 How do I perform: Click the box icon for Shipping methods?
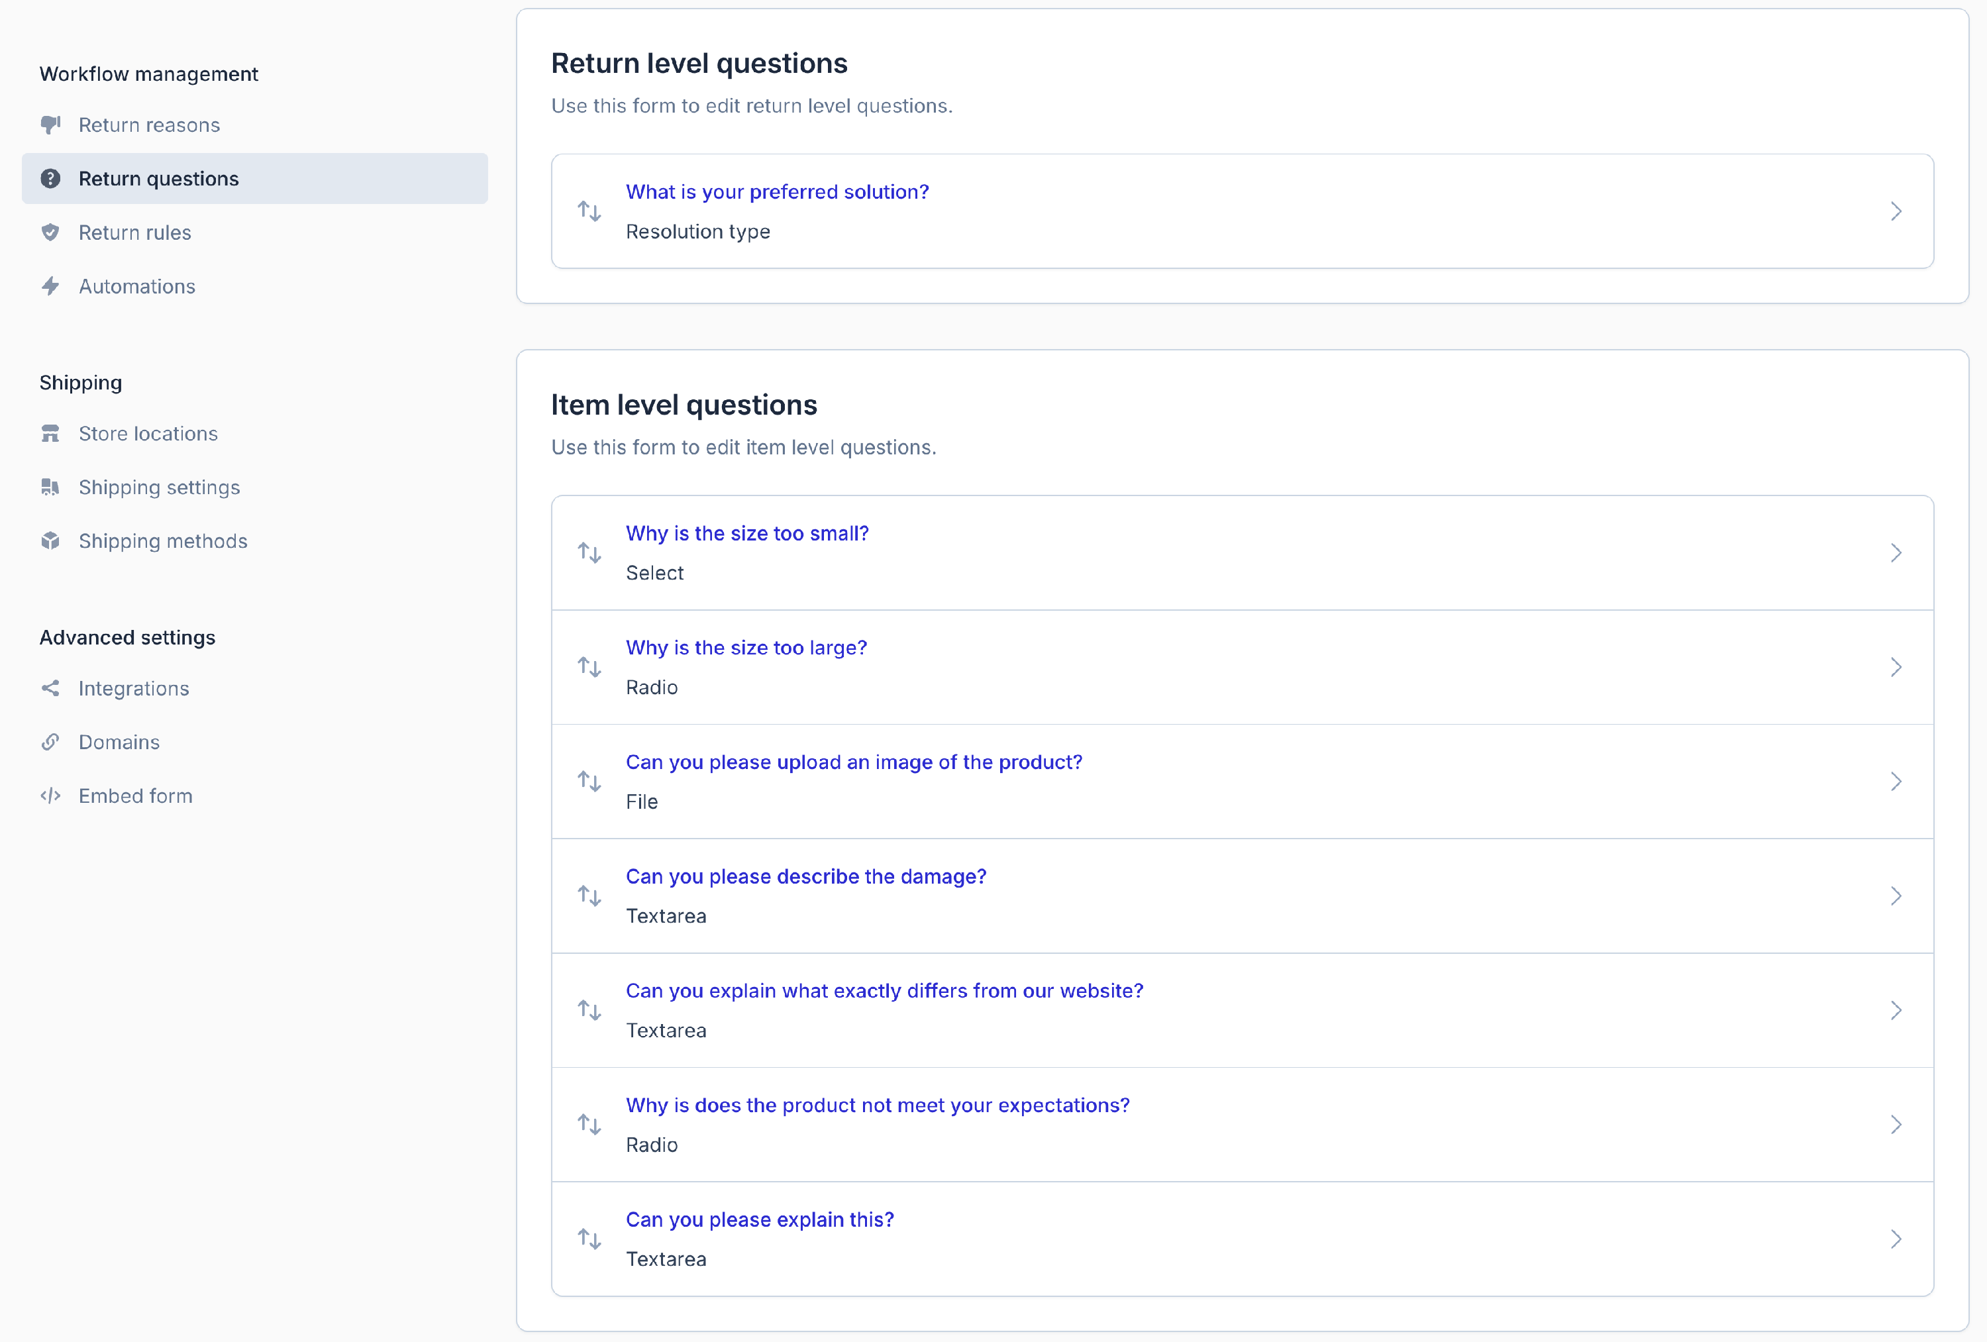pos(50,541)
